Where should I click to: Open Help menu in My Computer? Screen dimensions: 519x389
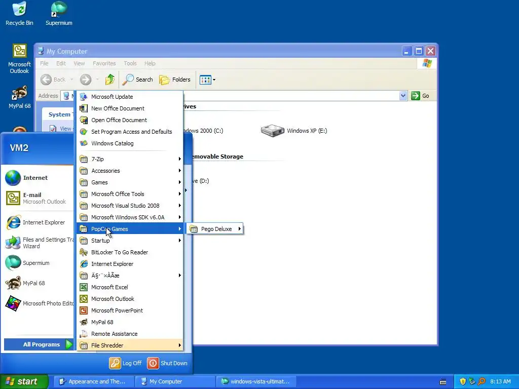[150, 63]
